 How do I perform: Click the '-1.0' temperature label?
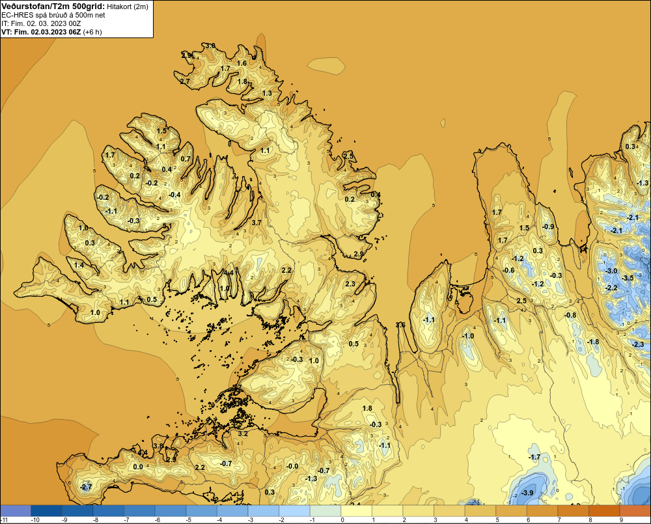(x=468, y=336)
